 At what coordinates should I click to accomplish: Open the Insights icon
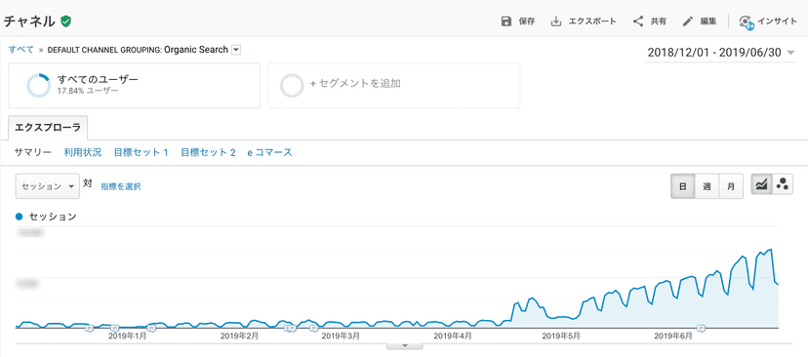[x=746, y=21]
